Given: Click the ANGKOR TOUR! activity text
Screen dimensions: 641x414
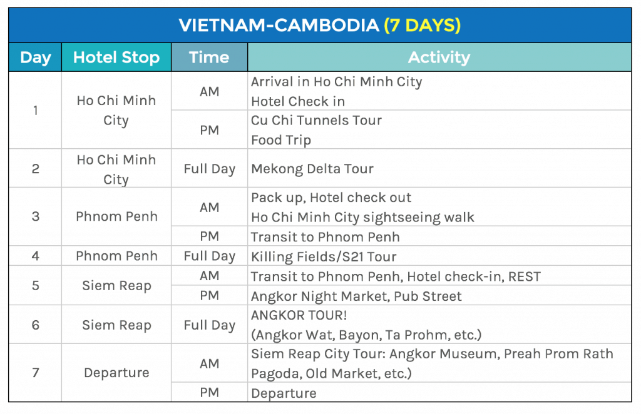Looking at the screenshot, I should (x=299, y=315).
